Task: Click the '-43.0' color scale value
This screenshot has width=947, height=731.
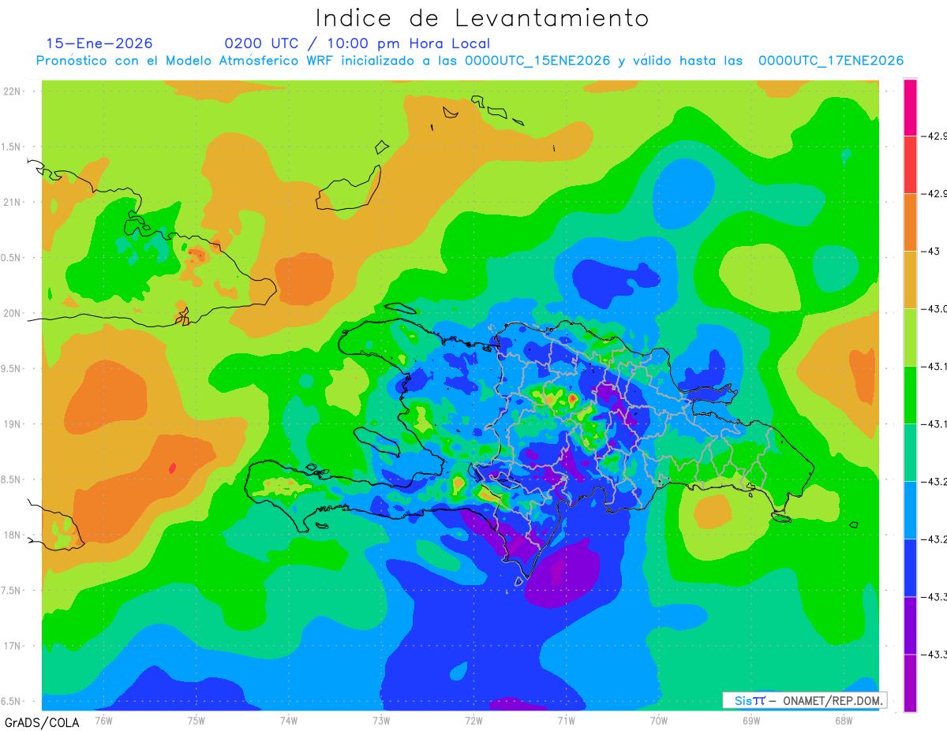Action: (934, 309)
